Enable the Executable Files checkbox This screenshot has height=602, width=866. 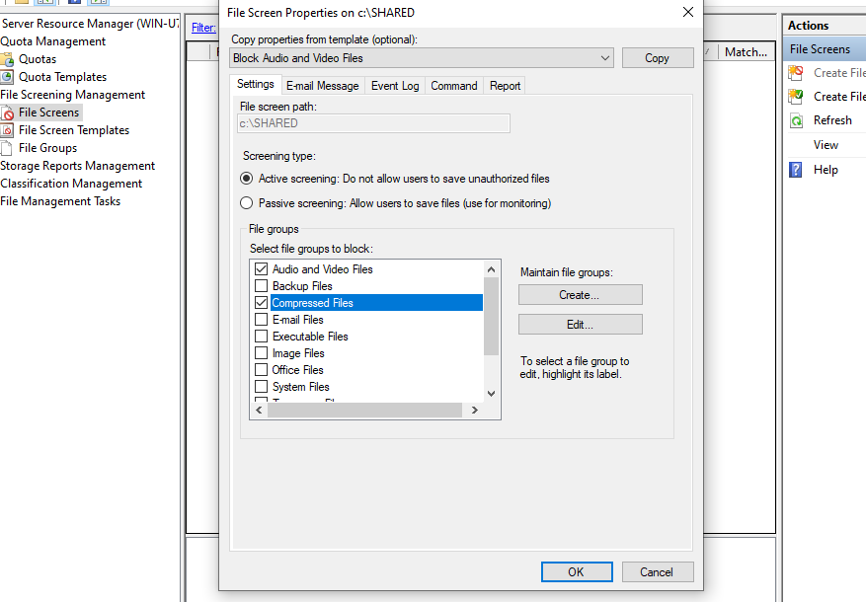(x=262, y=337)
